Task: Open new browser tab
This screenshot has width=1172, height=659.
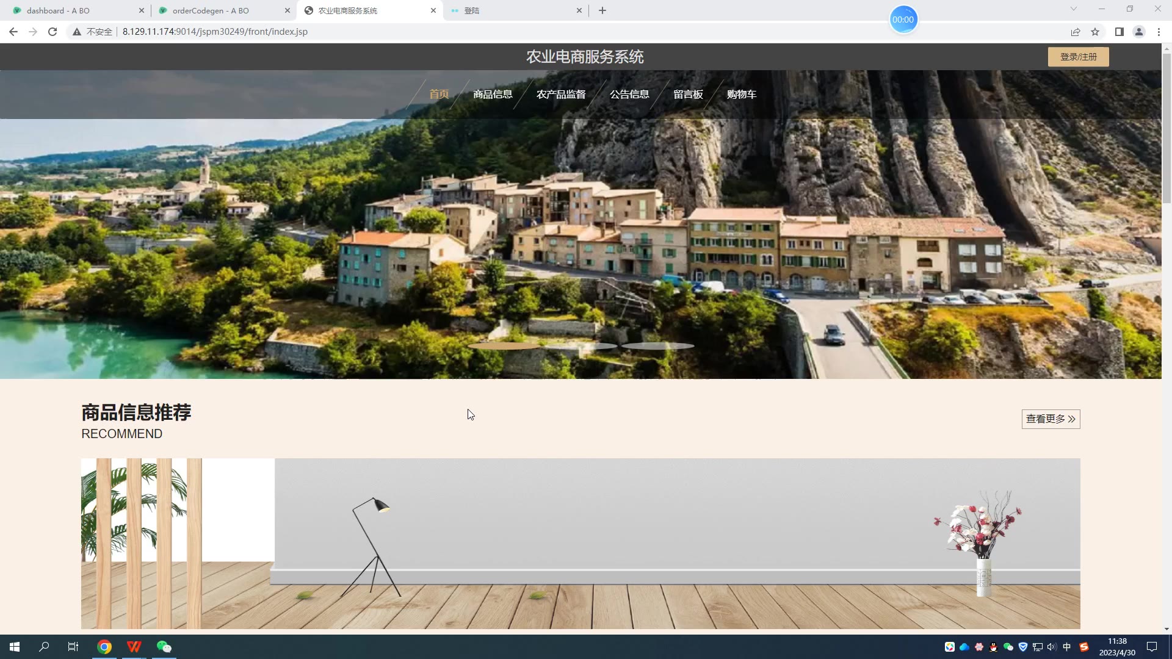Action: [x=602, y=10]
